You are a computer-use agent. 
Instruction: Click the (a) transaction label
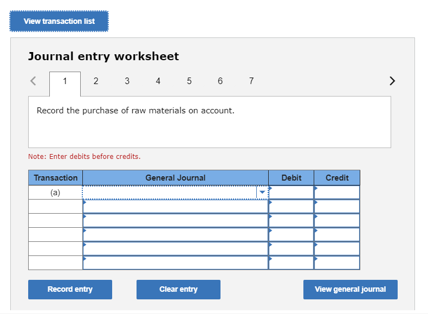[55, 193]
